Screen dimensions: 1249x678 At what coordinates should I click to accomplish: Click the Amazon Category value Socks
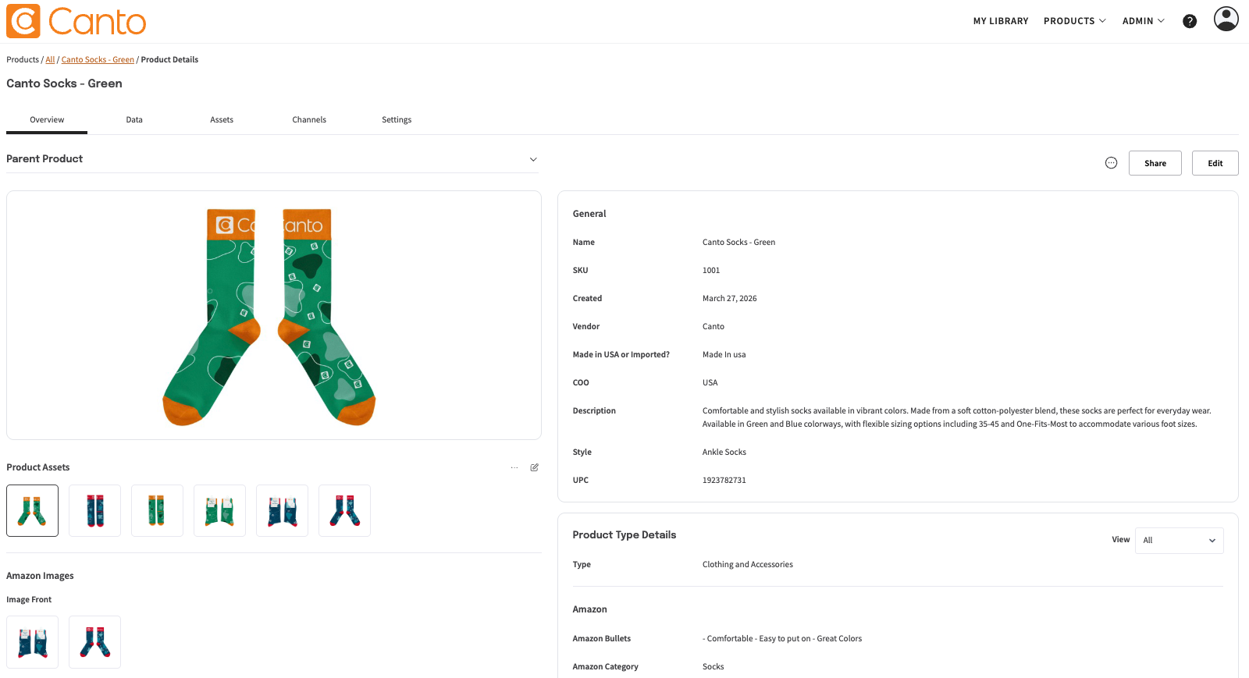[713, 666]
